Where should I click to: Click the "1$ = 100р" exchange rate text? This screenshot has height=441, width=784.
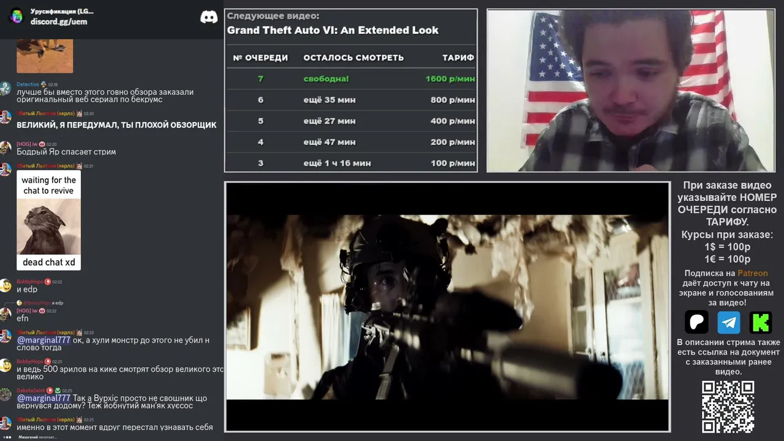click(727, 247)
